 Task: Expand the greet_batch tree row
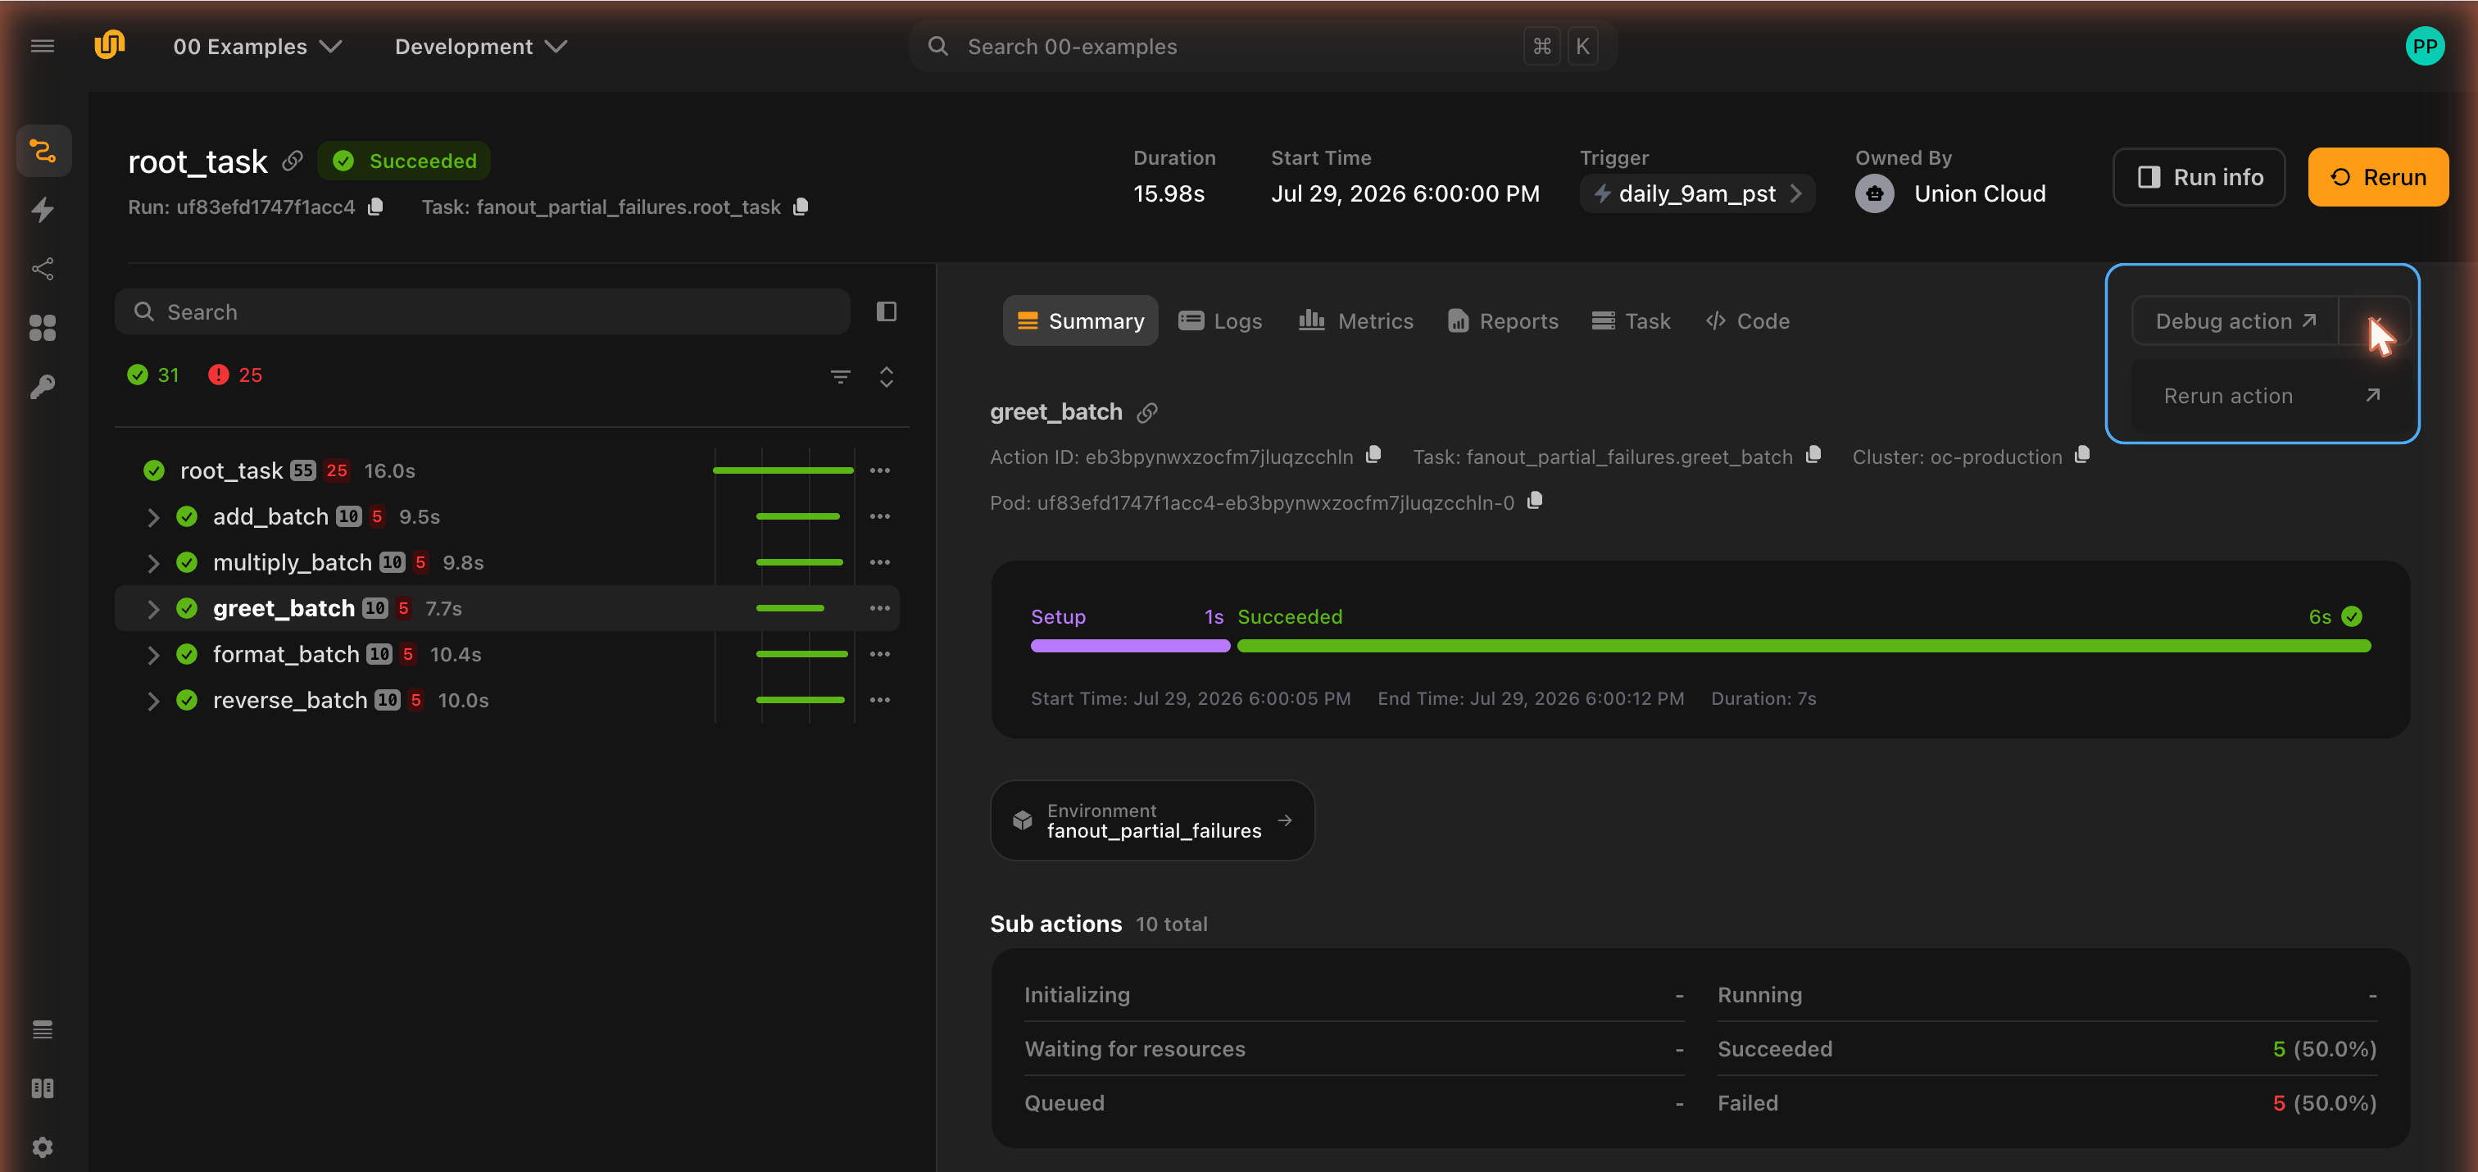coord(153,609)
